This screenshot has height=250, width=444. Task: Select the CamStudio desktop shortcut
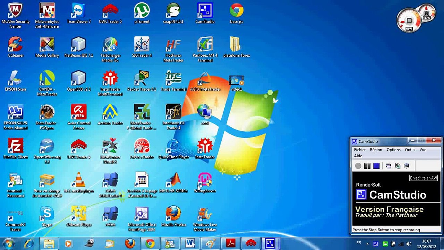(205, 14)
